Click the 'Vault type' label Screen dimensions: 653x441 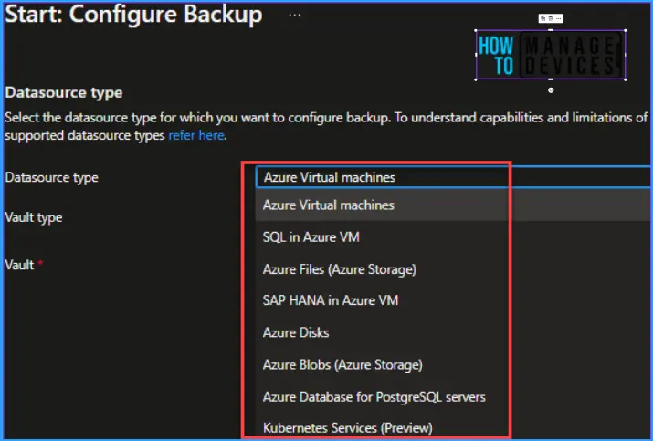pos(34,217)
